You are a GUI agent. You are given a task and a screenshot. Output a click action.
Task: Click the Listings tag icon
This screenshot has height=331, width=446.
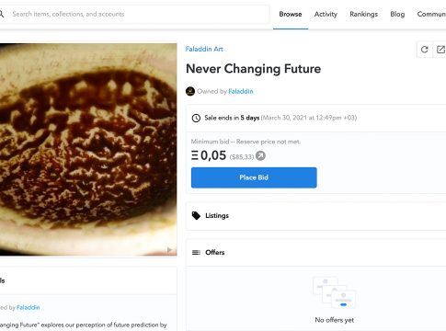click(196, 216)
